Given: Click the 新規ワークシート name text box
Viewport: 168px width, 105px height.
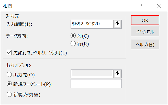Looking at the screenshot, I should tap(96, 84).
